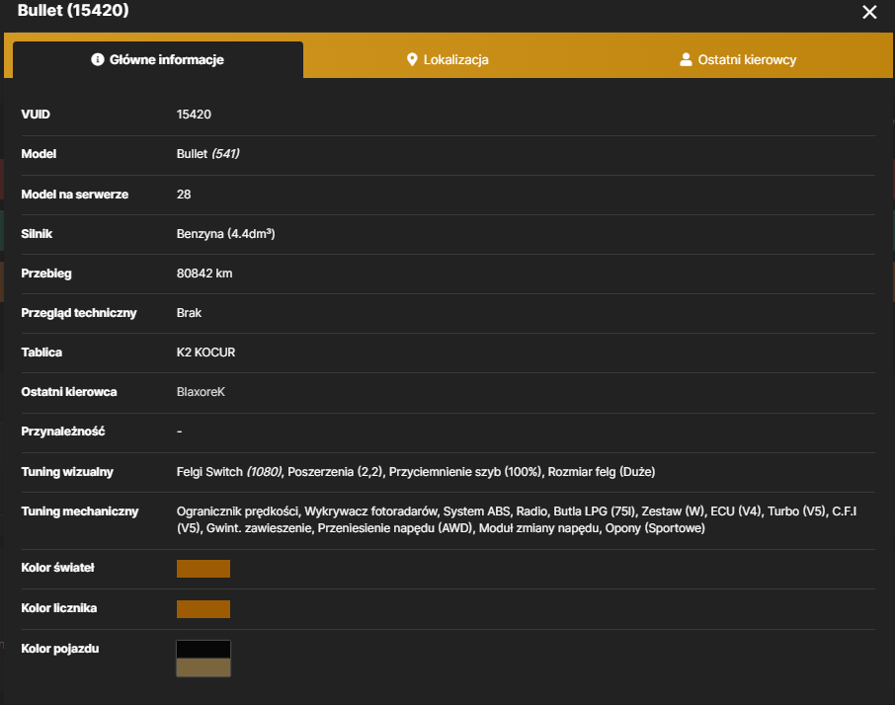This screenshot has height=705, width=895.
Task: Click the person icon by Ostatni kierowcy
Action: 687,59
